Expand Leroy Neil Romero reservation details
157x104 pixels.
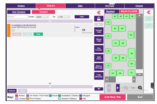(x=13, y=30)
